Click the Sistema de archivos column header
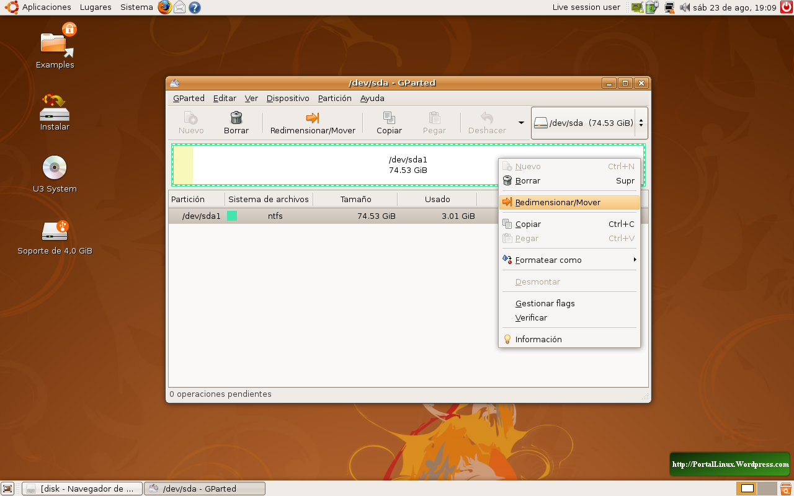The height and width of the screenshot is (496, 794). tap(269, 199)
